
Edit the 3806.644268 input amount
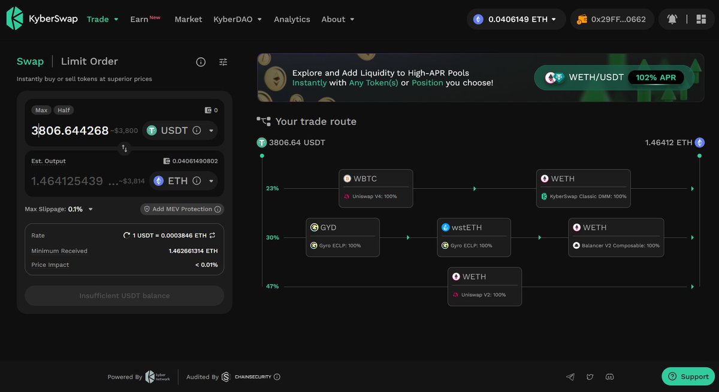70,131
